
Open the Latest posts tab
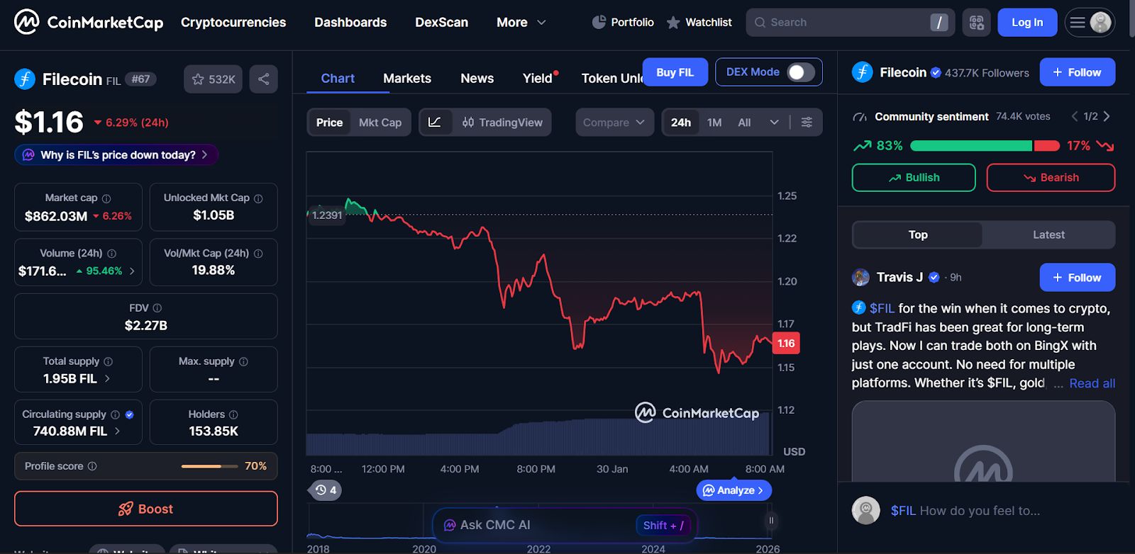[1048, 235]
